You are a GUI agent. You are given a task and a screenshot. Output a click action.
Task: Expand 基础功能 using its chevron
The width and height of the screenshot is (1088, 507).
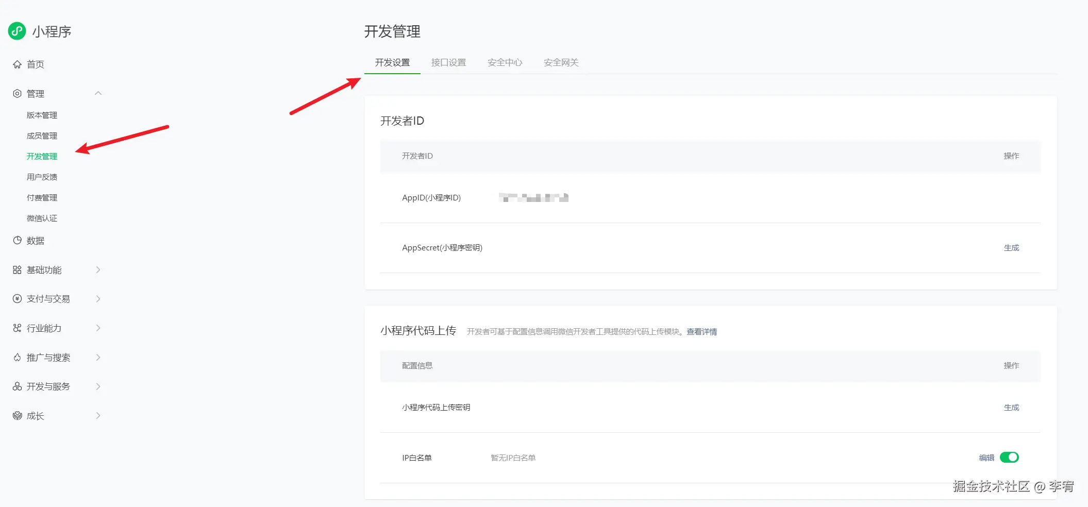click(98, 270)
